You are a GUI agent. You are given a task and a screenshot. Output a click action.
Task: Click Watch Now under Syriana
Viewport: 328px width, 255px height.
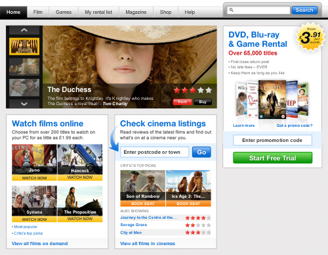tap(34, 220)
